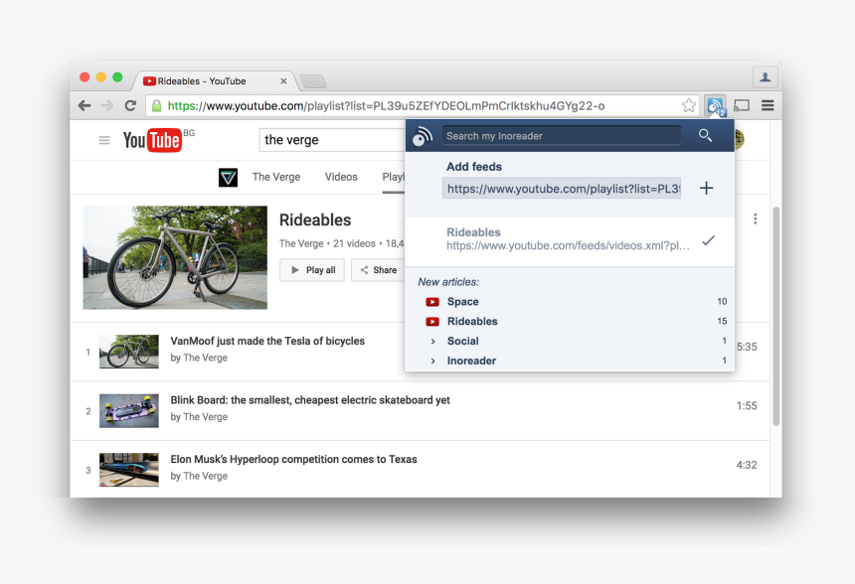Image resolution: width=855 pixels, height=584 pixels.
Task: Open Chrome's main menu icon
Action: [x=768, y=105]
